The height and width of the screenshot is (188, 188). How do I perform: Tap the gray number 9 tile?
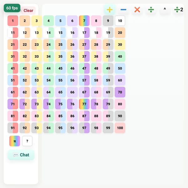(108, 21)
